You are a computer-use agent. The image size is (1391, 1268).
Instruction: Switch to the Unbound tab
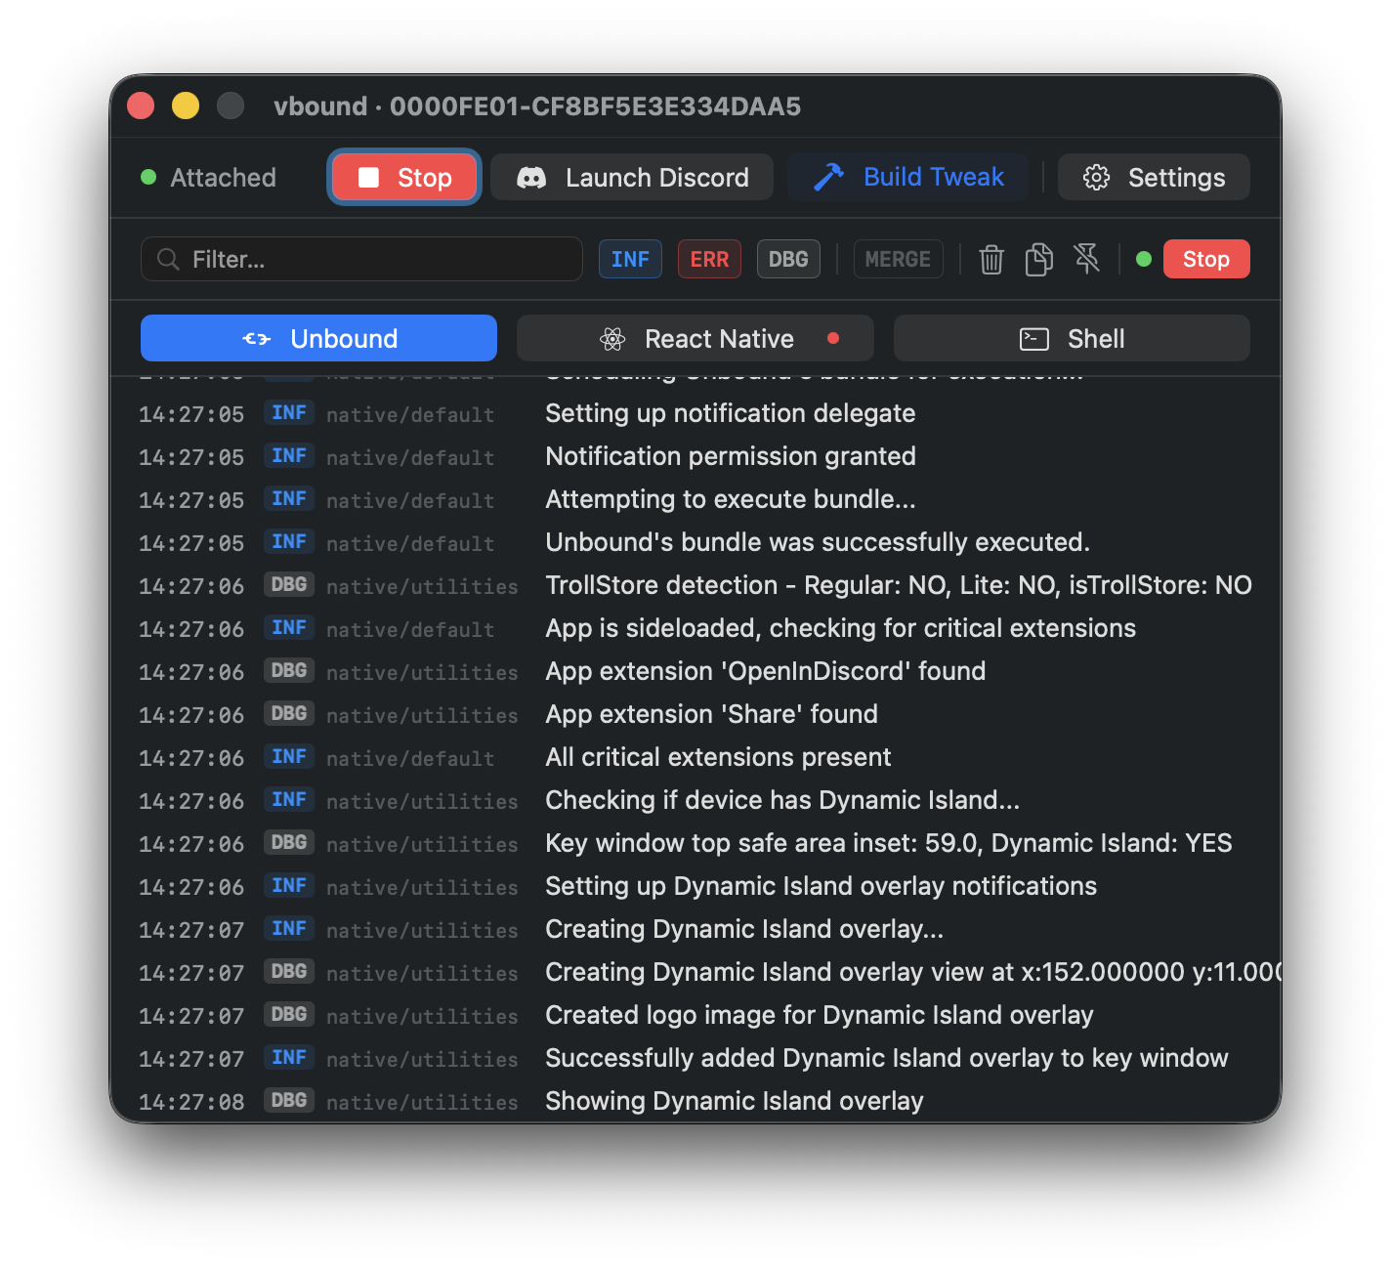coord(318,338)
